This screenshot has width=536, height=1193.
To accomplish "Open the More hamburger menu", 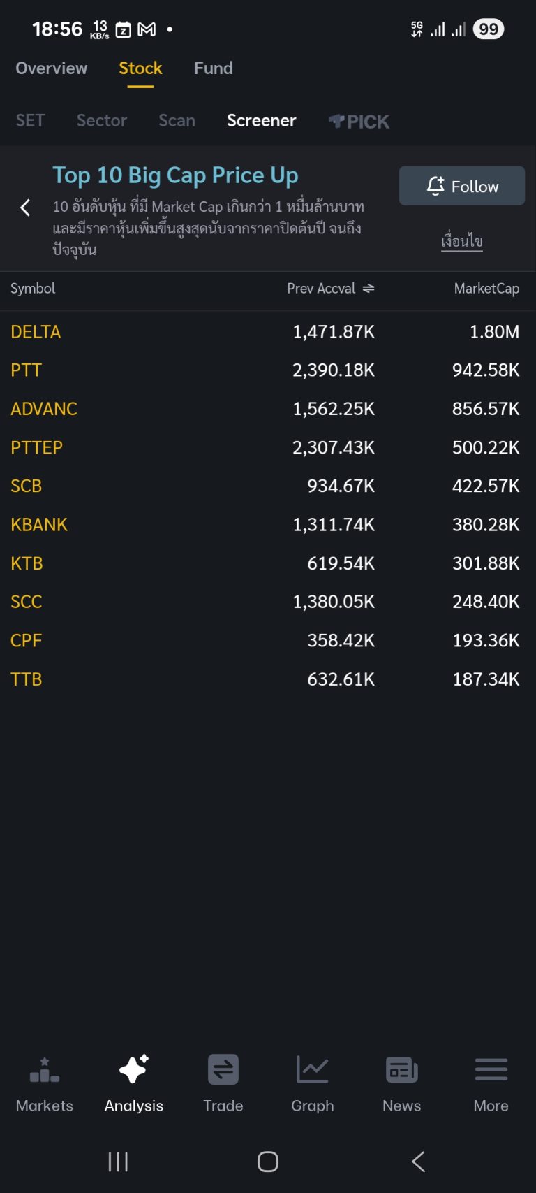I will pyautogui.click(x=491, y=1070).
